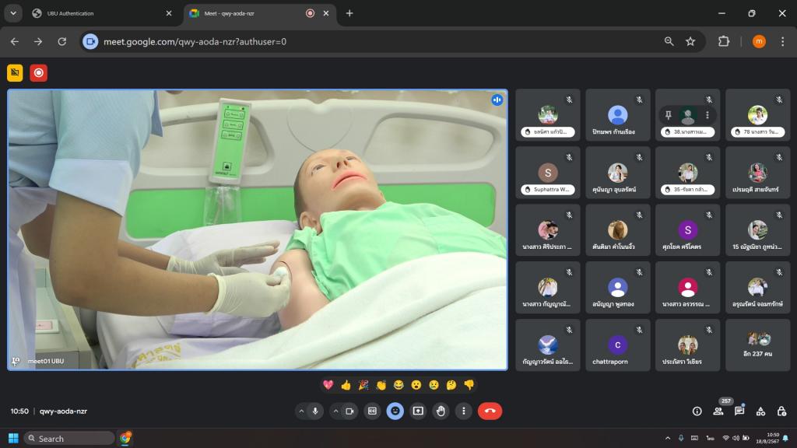797x448 pixels.
Task: Click the present screen icon
Action: tap(418, 411)
